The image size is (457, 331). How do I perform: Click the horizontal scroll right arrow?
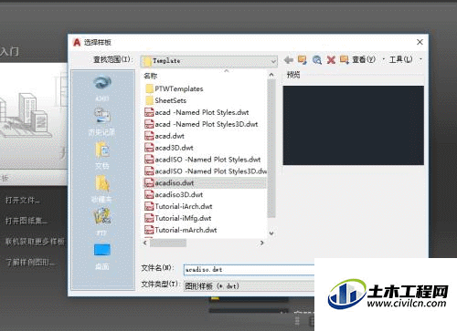[261, 243]
